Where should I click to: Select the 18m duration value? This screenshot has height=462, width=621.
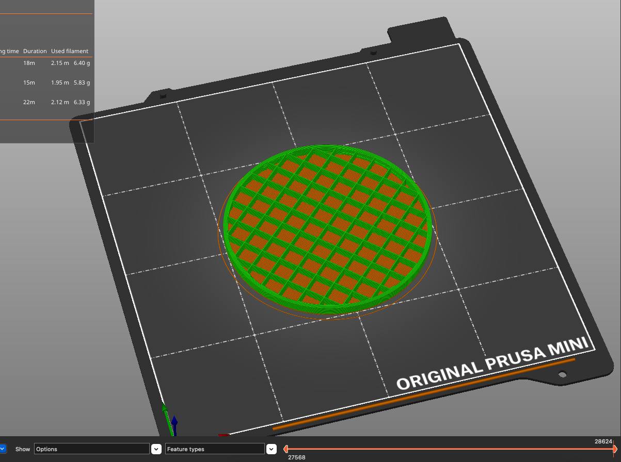(x=29, y=63)
